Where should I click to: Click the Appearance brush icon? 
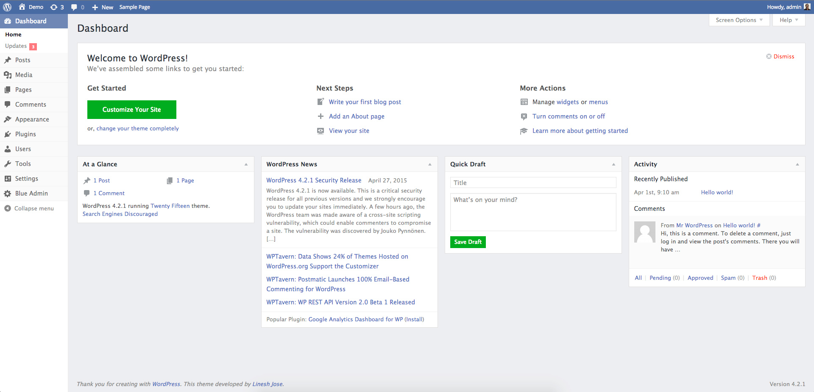point(8,119)
